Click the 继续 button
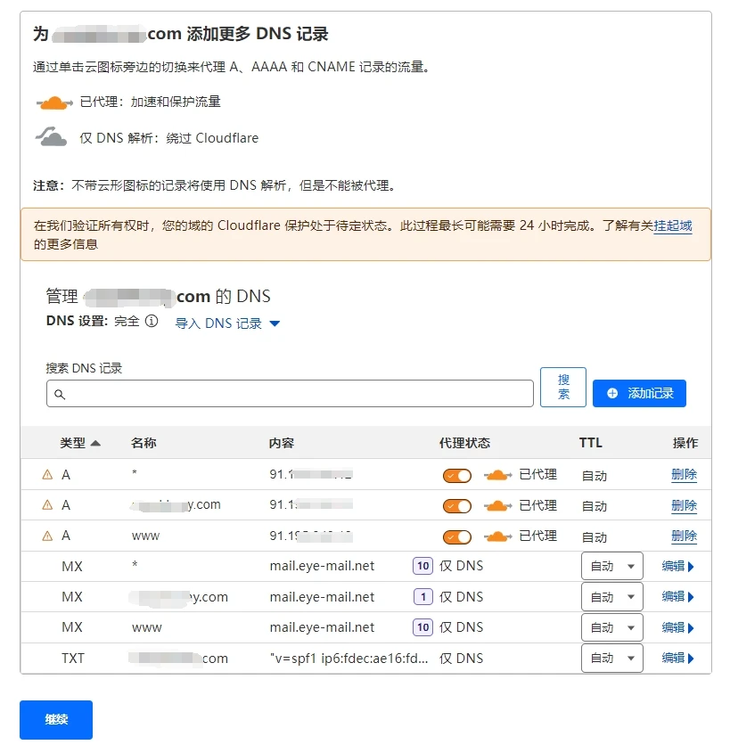Viewport: 730px width, 753px height. [x=56, y=719]
